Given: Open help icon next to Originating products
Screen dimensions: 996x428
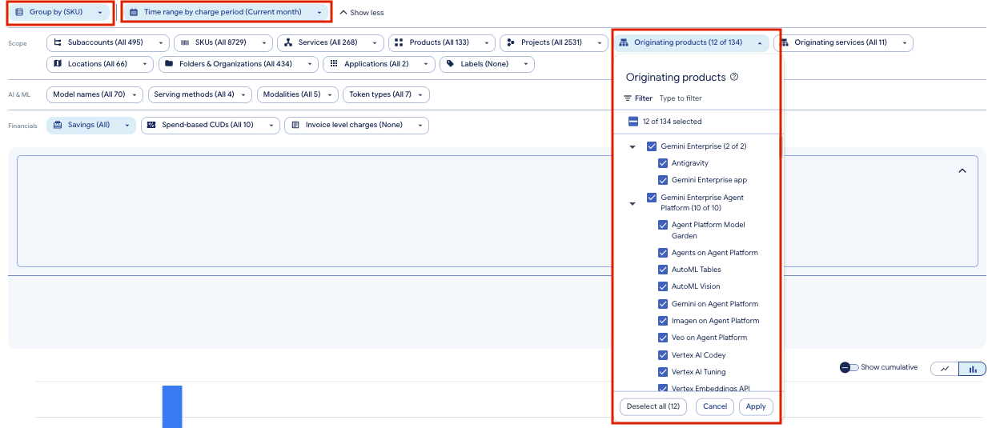Looking at the screenshot, I should click(x=735, y=78).
